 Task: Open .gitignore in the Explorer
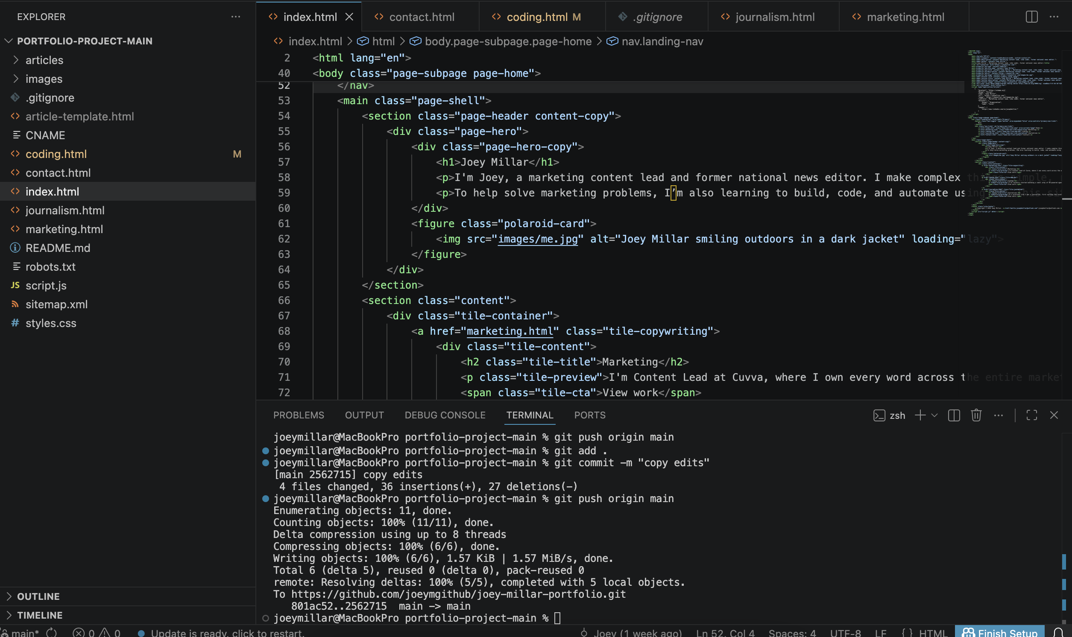[x=128, y=97]
